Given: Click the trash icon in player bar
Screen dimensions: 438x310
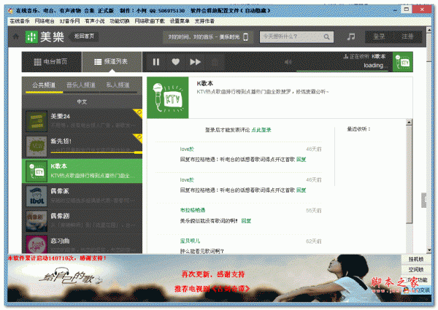Looking at the screenshot, I should 215,62.
